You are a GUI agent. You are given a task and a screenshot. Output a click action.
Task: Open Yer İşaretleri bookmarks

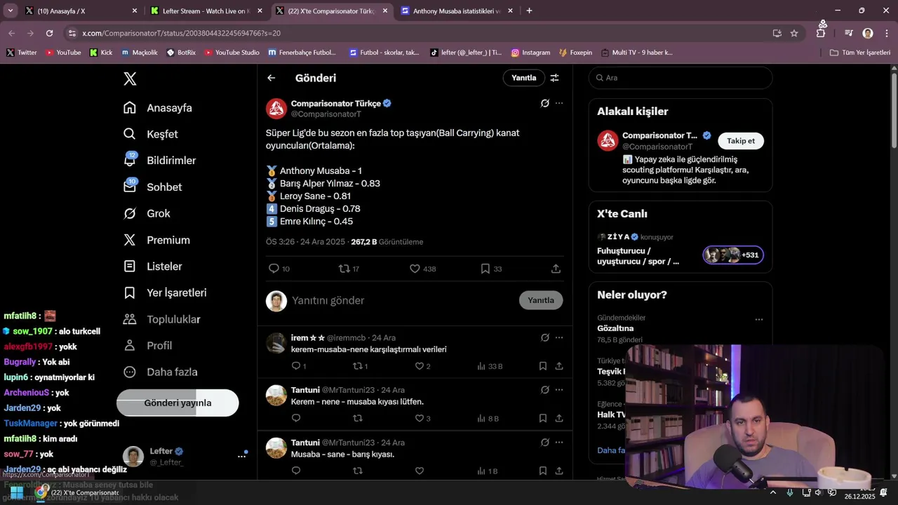165,292
